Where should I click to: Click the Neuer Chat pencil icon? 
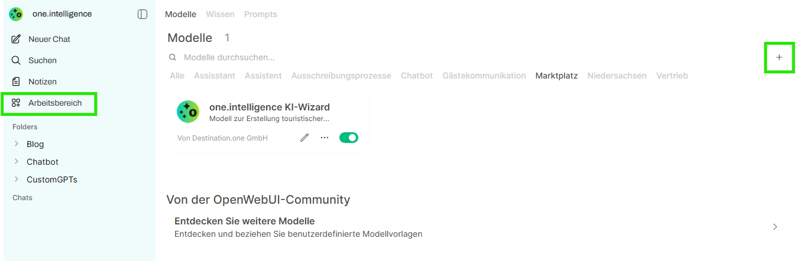tap(16, 39)
